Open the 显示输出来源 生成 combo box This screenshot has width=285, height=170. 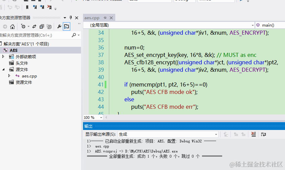168,134
